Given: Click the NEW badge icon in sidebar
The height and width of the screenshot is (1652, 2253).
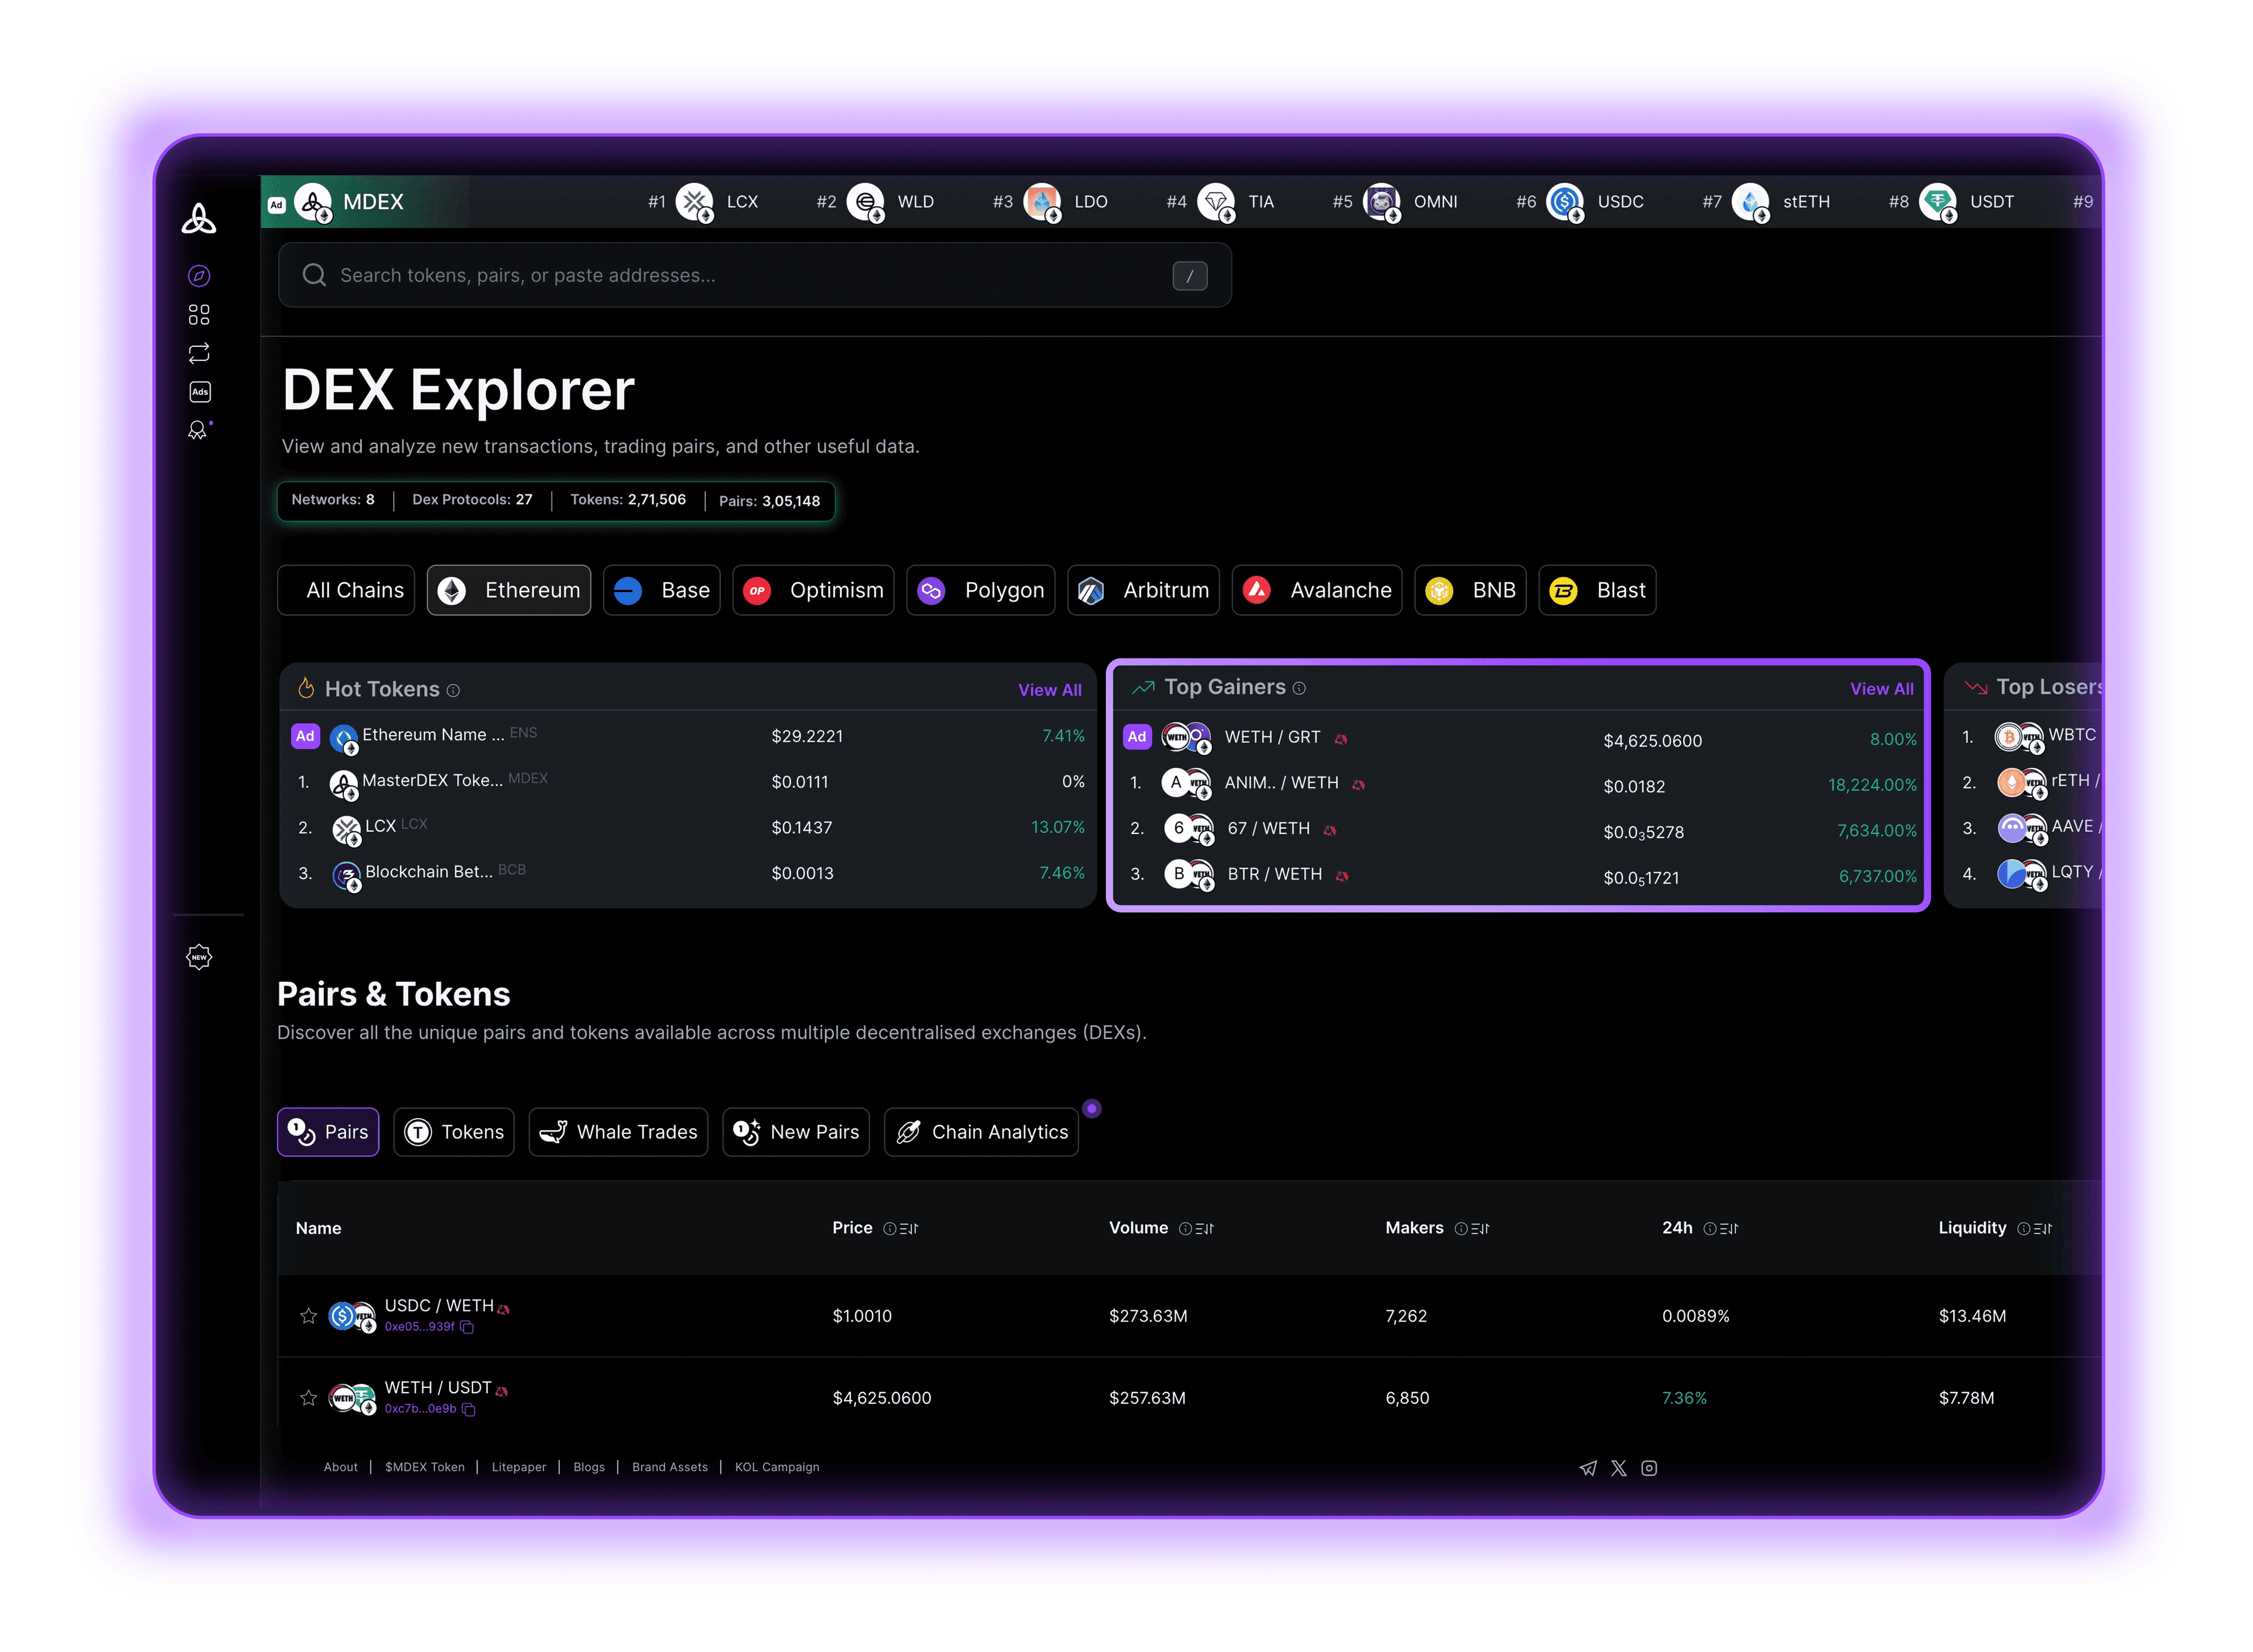Looking at the screenshot, I should (200, 957).
